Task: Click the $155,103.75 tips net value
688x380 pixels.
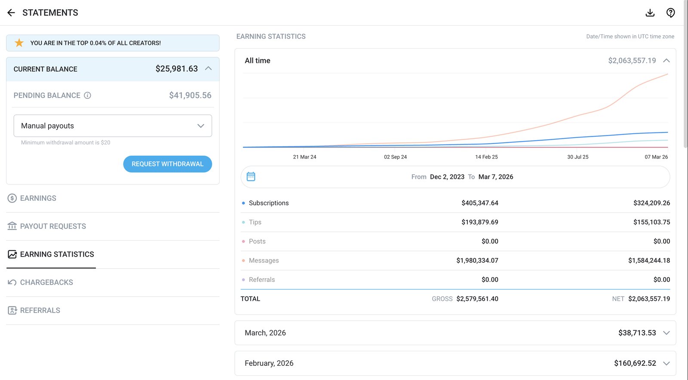Action: (651, 222)
